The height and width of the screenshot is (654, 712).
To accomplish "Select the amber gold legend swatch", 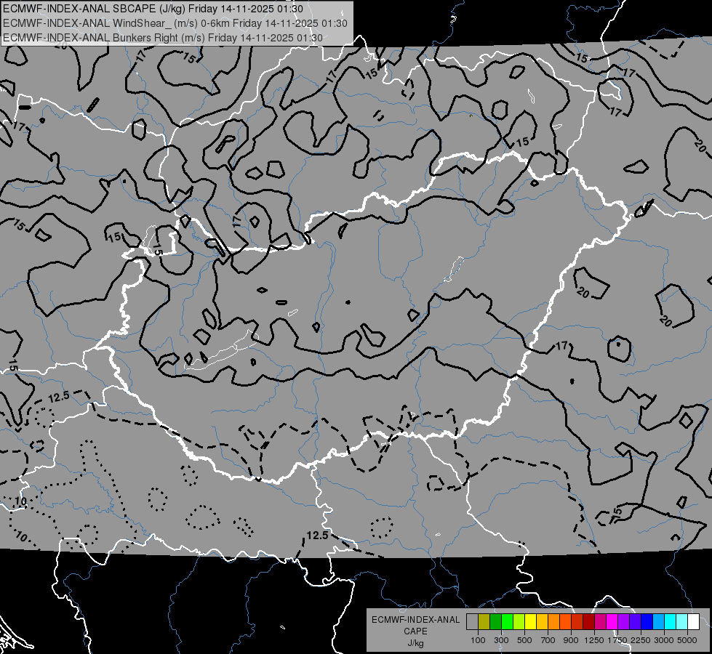I will pyautogui.click(x=542, y=622).
